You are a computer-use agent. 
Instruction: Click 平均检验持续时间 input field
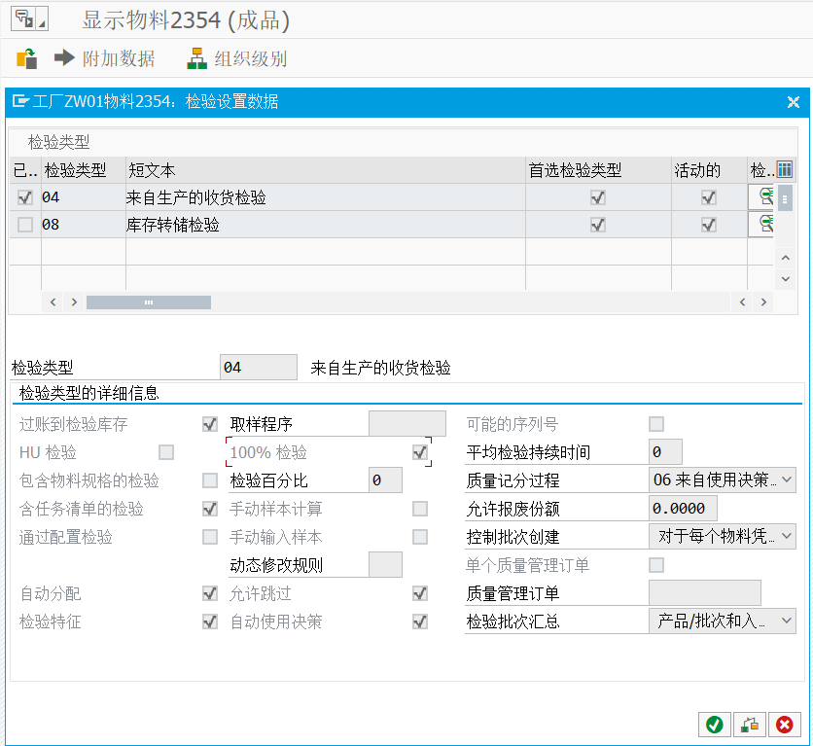coord(665,452)
